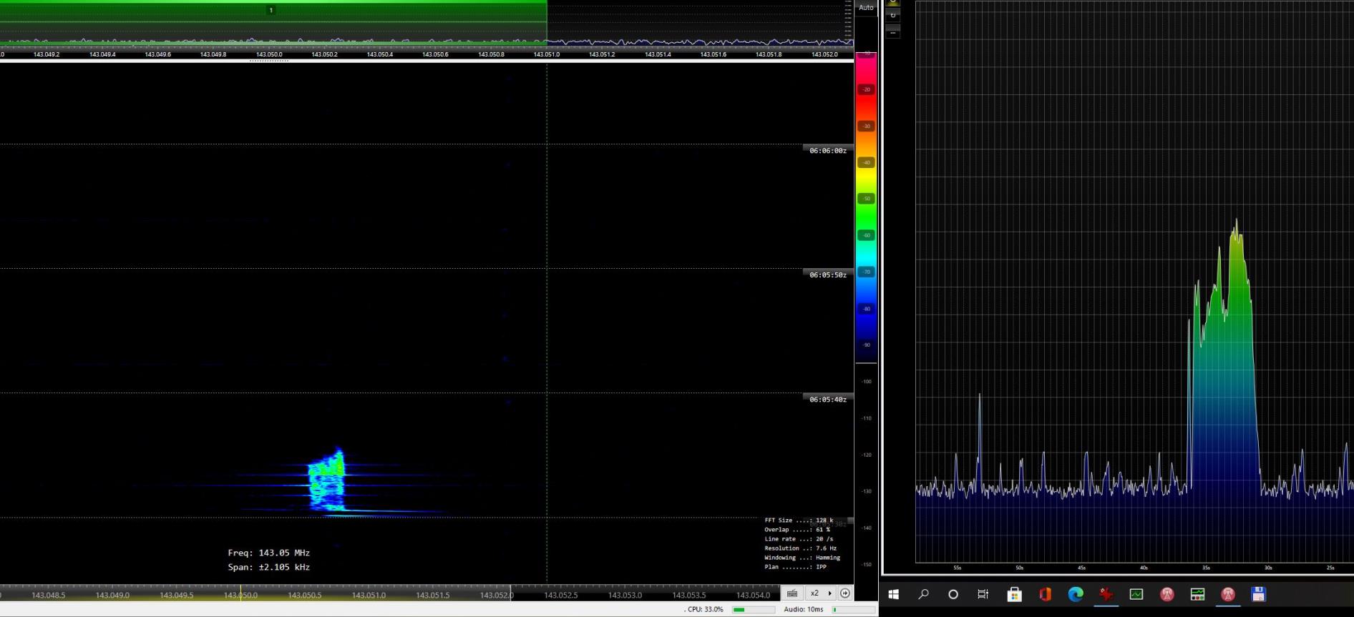Click the 35s label on the signal history graph
Screen dimensions: 1354x617
(1206, 568)
